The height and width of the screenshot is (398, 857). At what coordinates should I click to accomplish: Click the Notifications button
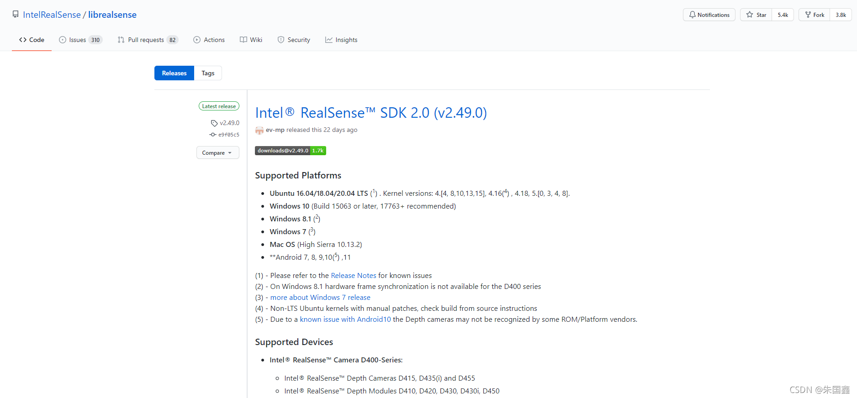pyautogui.click(x=709, y=15)
